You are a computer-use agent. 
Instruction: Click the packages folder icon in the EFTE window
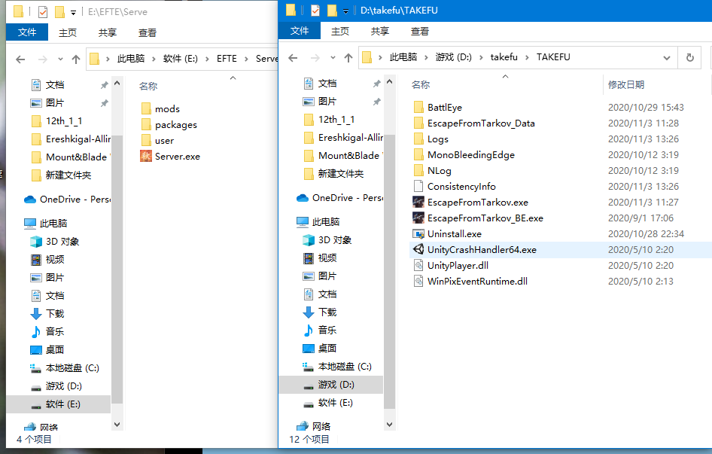pyautogui.click(x=146, y=124)
